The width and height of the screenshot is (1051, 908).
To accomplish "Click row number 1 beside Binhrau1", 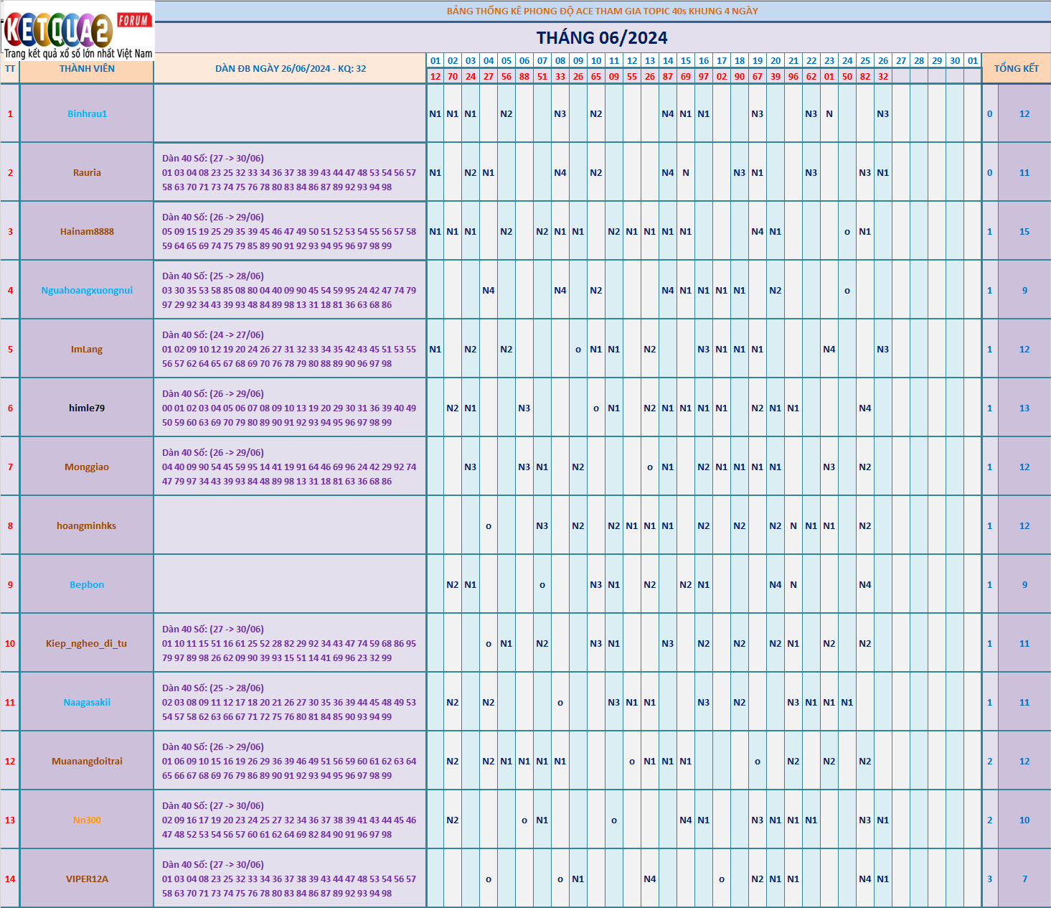I will click(x=10, y=113).
